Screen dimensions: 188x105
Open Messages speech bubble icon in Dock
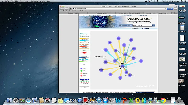pos(67,100)
